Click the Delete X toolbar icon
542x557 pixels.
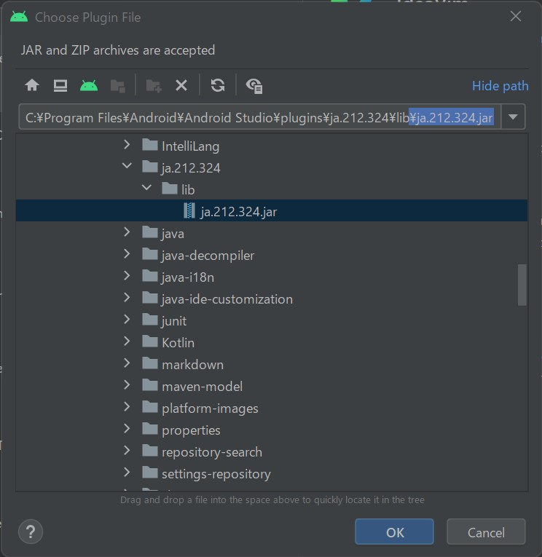point(181,86)
